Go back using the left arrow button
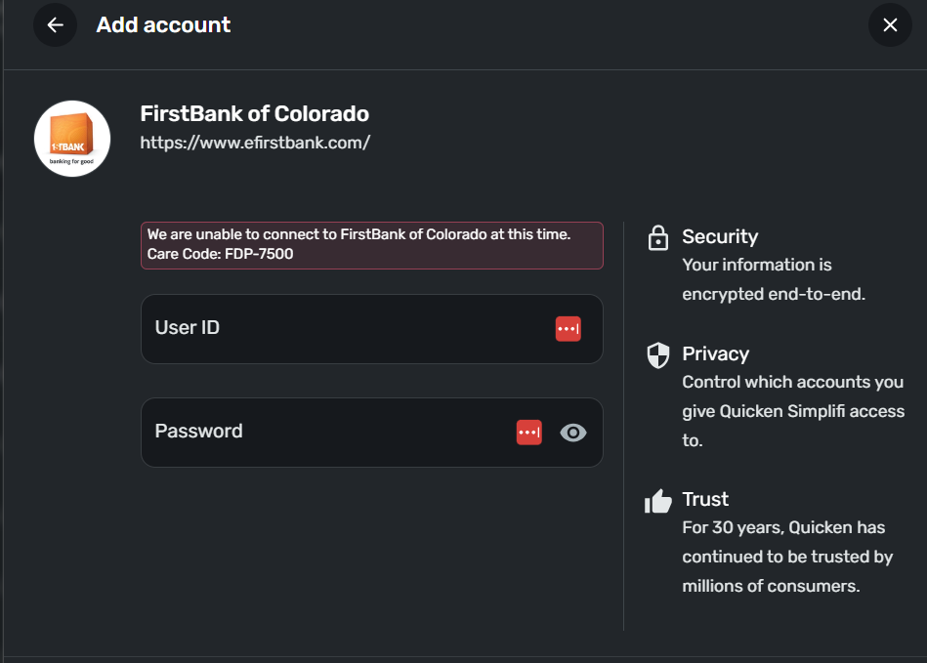The image size is (927, 663). (x=56, y=25)
